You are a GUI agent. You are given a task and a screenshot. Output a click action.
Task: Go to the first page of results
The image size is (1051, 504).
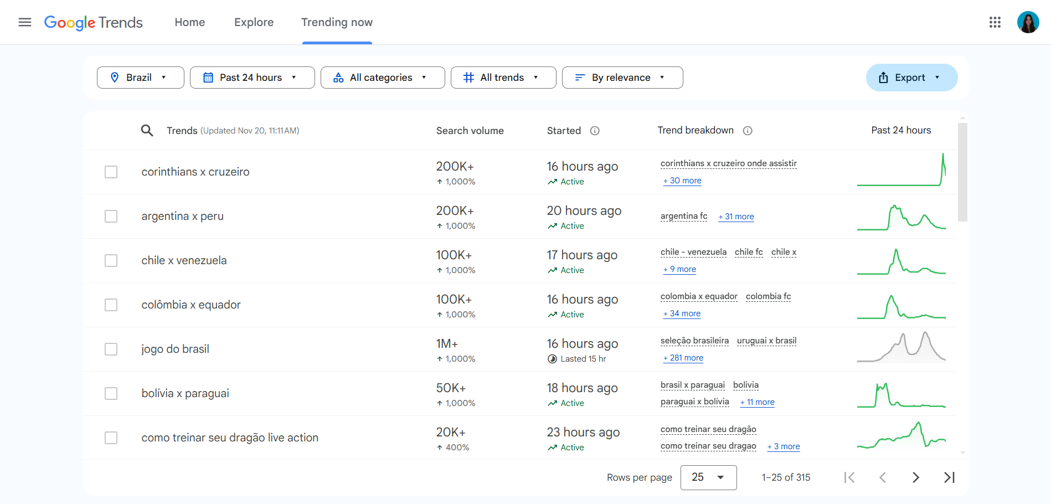click(x=849, y=477)
